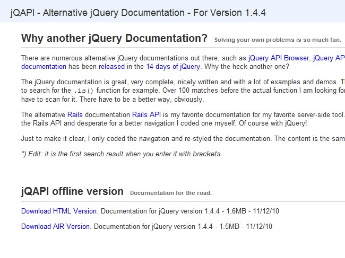
Task: Click the 'Why another jQuery Documentation?' heading
Action: coord(114,38)
